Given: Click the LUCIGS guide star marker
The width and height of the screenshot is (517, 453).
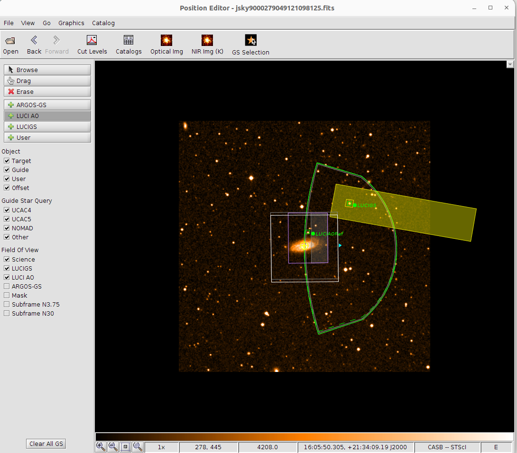Looking at the screenshot, I should tap(350, 203).
